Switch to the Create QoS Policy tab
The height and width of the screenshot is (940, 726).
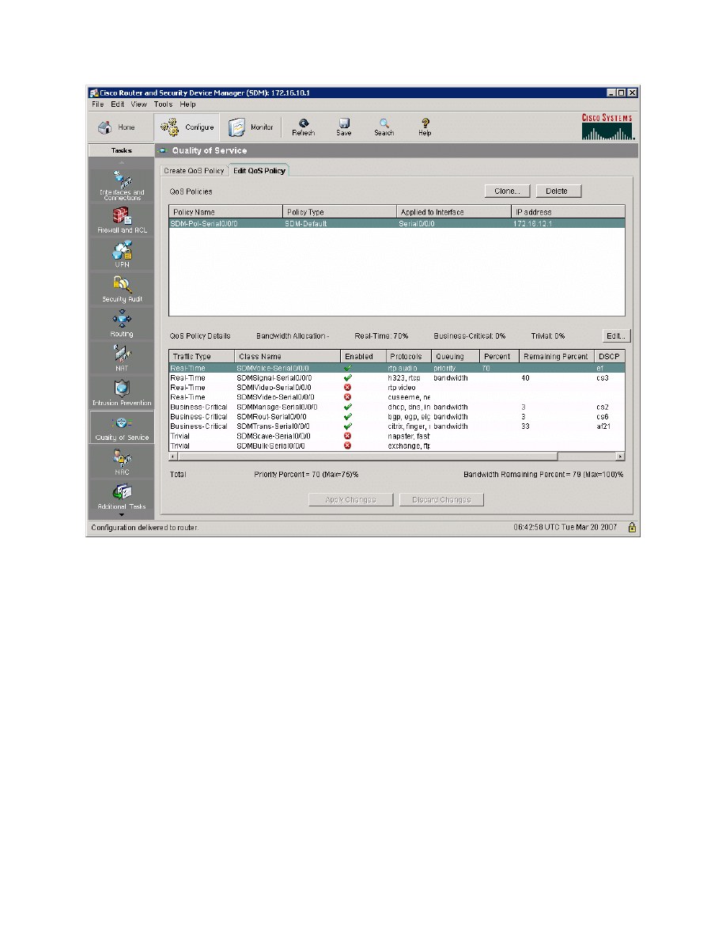click(194, 171)
